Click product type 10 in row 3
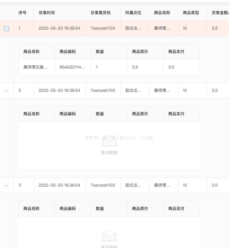 185,185
